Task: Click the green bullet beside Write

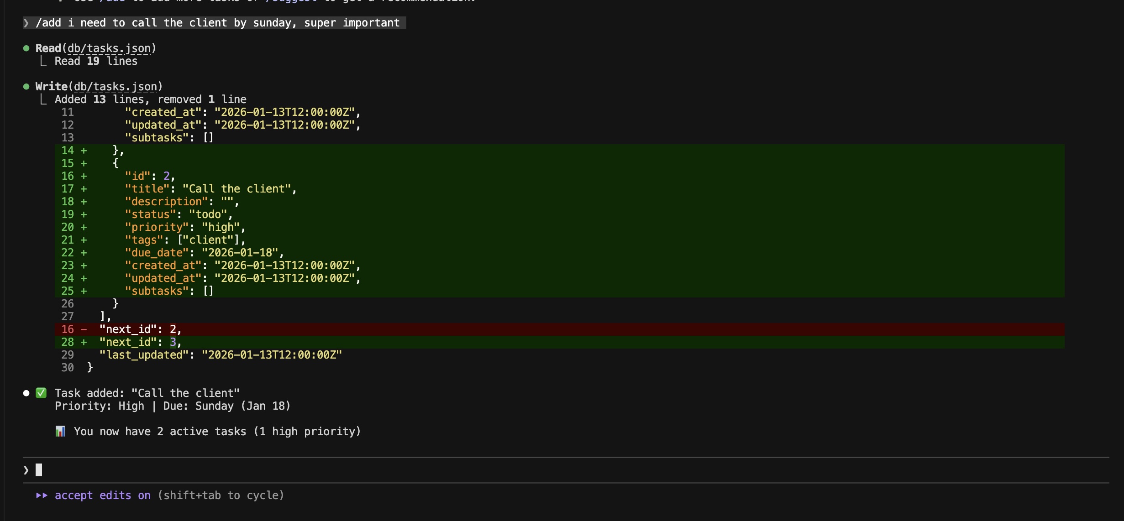Action: (x=26, y=86)
